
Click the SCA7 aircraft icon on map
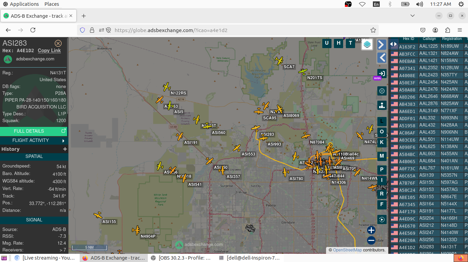(x=279, y=61)
